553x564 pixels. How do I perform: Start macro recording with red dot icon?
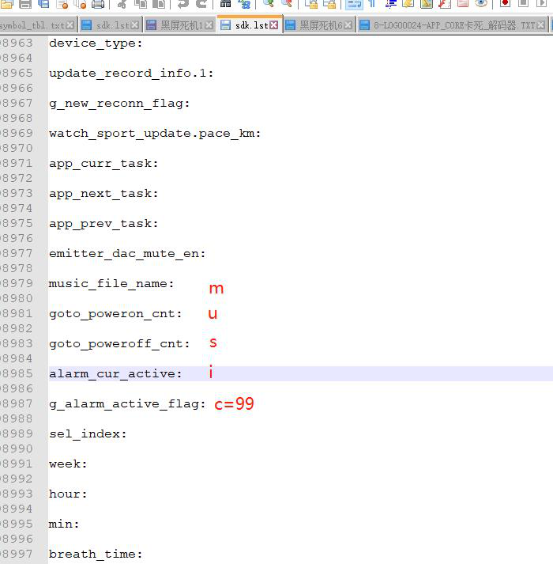[x=506, y=4]
